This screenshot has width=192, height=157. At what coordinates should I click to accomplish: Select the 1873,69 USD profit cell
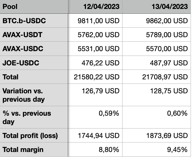click(167, 136)
